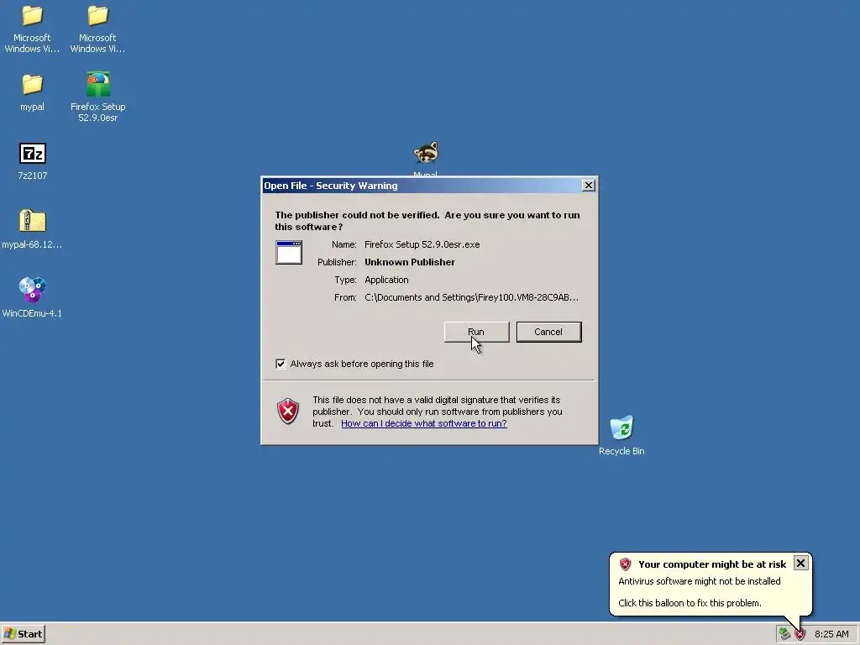Click the shield icon in risk balloon
The width and height of the screenshot is (860, 645).
point(625,564)
